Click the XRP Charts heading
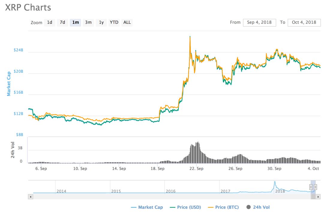 [x=28, y=8]
